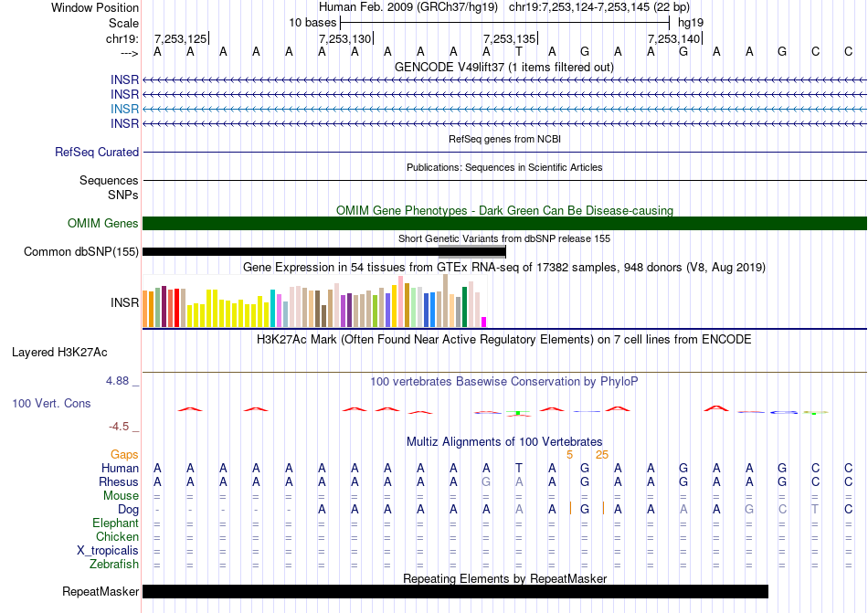Click the orange Gaps label

tap(124, 454)
